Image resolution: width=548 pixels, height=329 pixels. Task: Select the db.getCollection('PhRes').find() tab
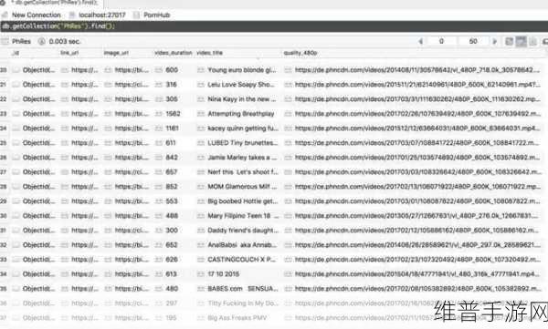[51, 3]
